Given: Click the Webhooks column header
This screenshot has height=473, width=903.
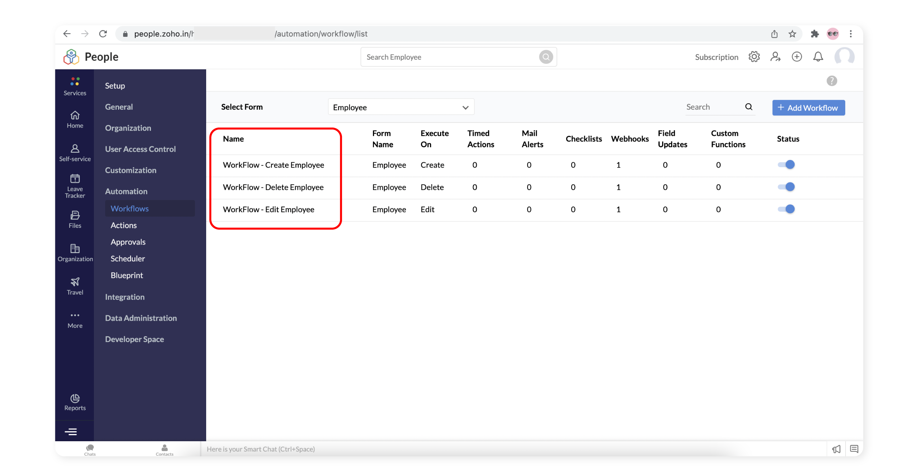Looking at the screenshot, I should point(630,139).
